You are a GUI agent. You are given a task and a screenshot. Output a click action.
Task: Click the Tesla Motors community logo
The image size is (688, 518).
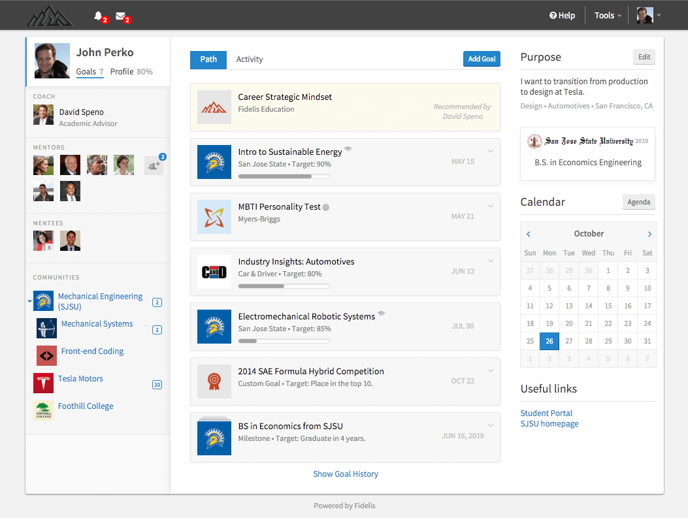point(43,383)
